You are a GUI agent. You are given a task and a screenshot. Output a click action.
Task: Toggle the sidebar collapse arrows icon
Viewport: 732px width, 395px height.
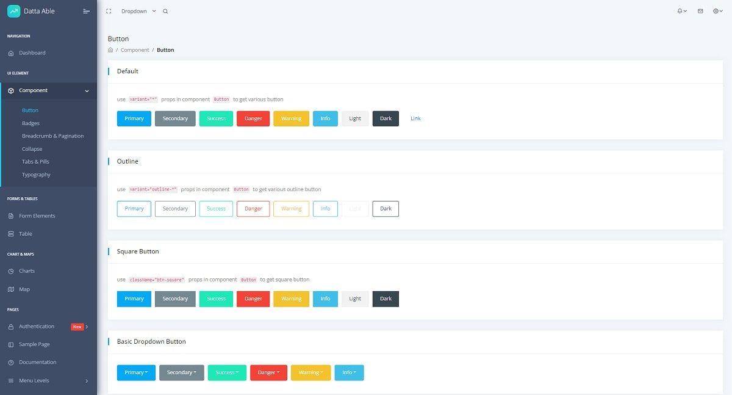click(109, 10)
